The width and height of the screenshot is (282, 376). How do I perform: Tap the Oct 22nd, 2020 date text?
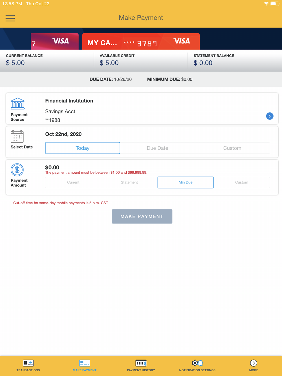click(x=63, y=134)
